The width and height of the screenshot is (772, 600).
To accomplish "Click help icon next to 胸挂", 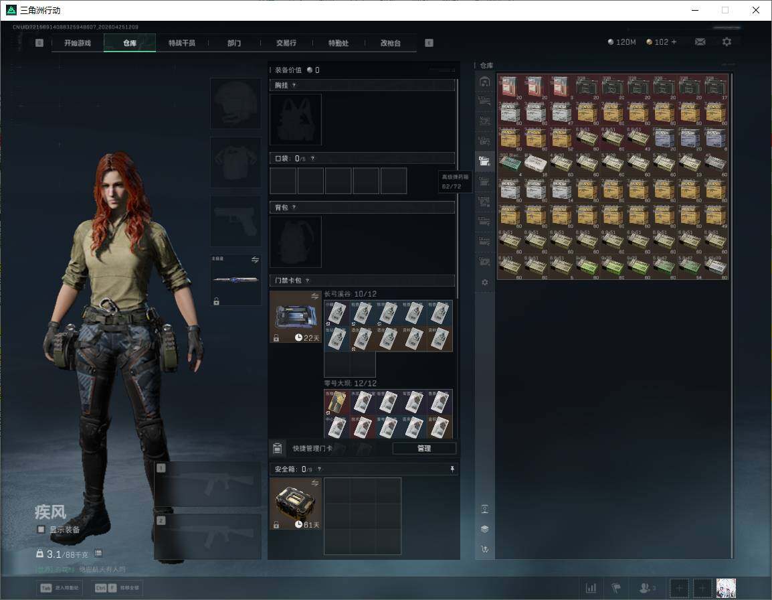I will (294, 85).
